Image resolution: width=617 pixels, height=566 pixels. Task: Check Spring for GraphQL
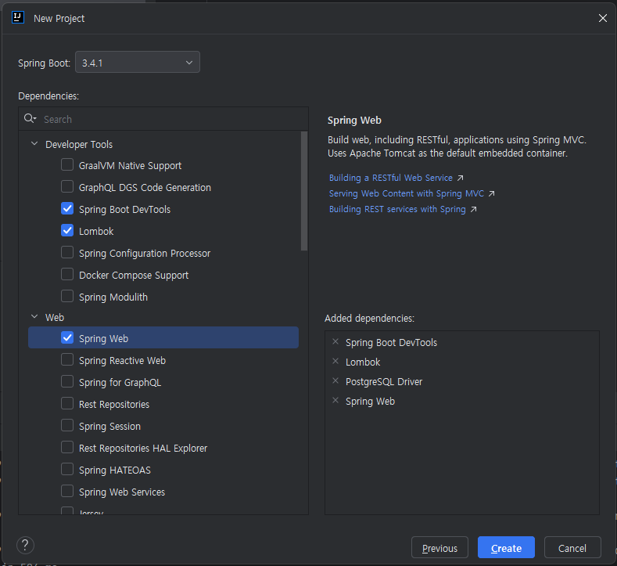coord(67,382)
